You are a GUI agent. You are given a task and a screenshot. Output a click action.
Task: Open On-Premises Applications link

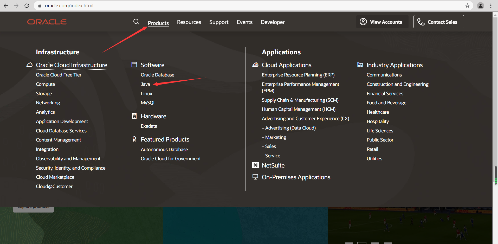pyautogui.click(x=296, y=177)
